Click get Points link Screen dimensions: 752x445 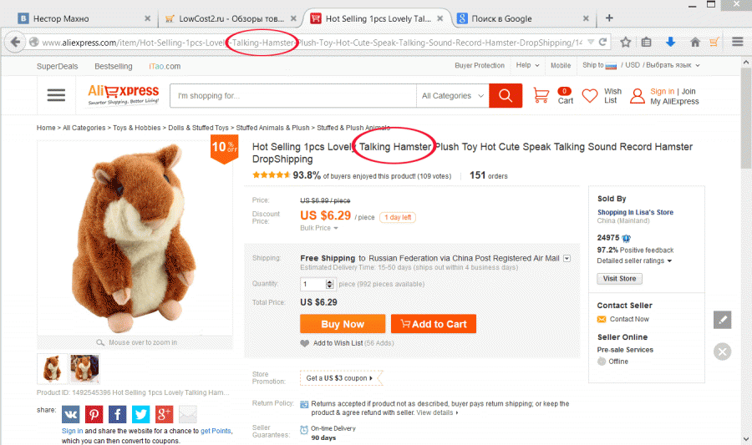click(216, 431)
